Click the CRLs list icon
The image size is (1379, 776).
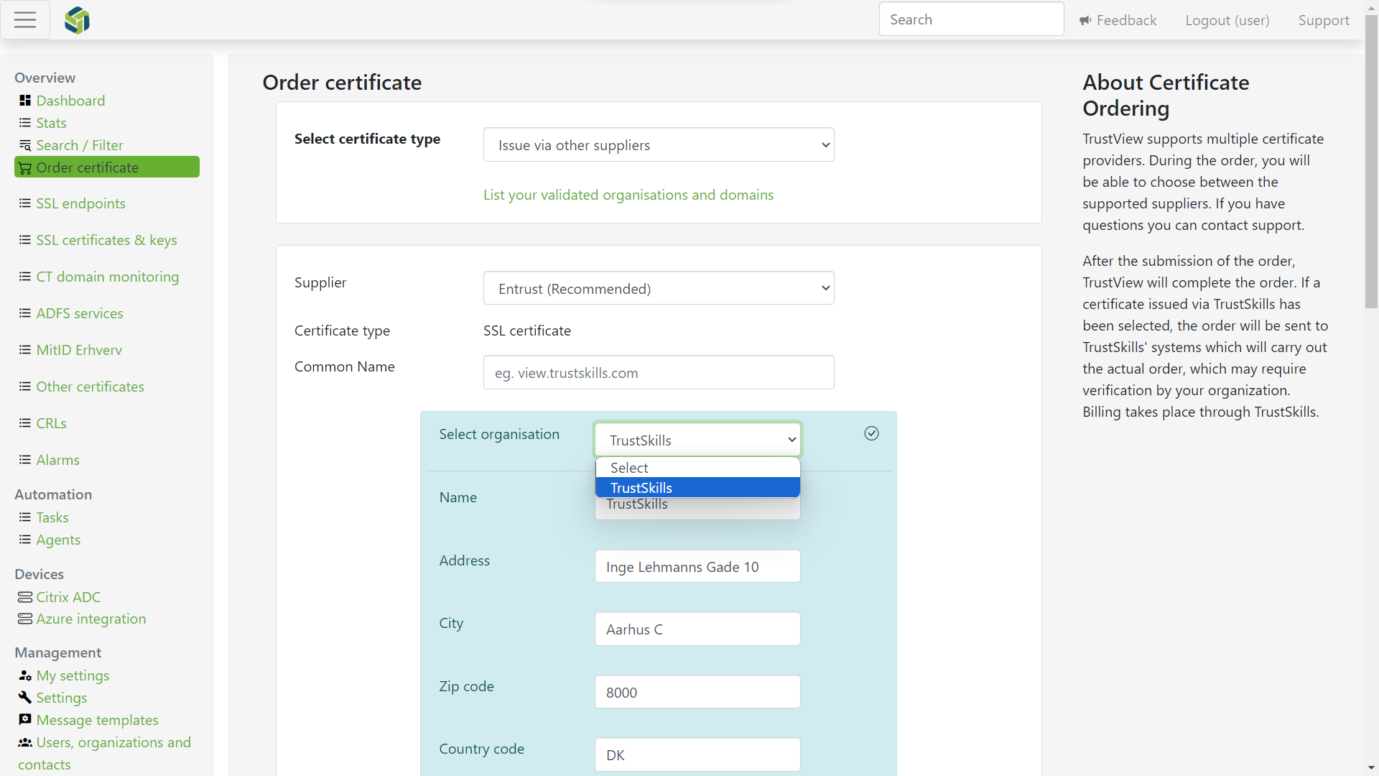click(25, 423)
